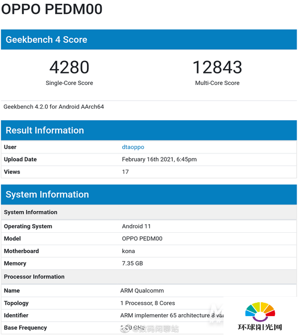This screenshot has width=298, height=335.
Task: Click the views count 17
Action: click(x=125, y=172)
